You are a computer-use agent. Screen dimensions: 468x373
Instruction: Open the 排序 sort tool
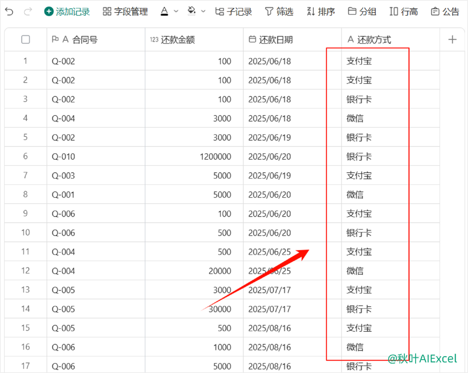(x=321, y=12)
